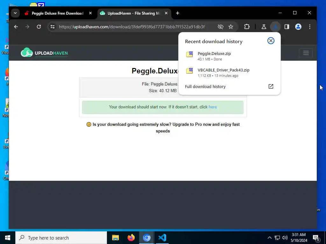326x244 pixels.
Task: Click the Size: 40.12 MB text
Action: [163, 91]
